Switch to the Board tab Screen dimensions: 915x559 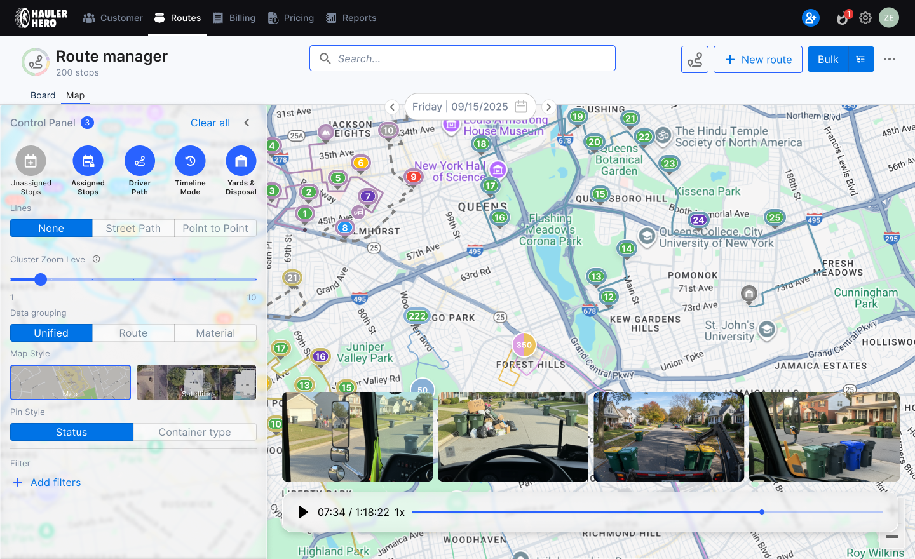pos(43,95)
